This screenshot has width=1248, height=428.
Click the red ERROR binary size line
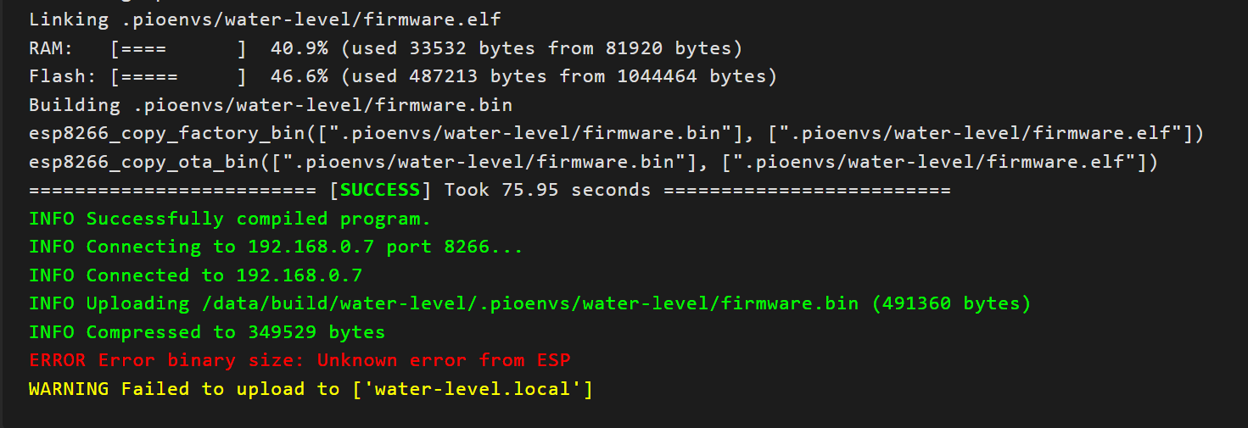pos(299,360)
